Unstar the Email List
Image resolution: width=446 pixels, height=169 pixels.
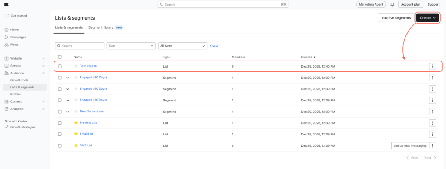point(76,134)
